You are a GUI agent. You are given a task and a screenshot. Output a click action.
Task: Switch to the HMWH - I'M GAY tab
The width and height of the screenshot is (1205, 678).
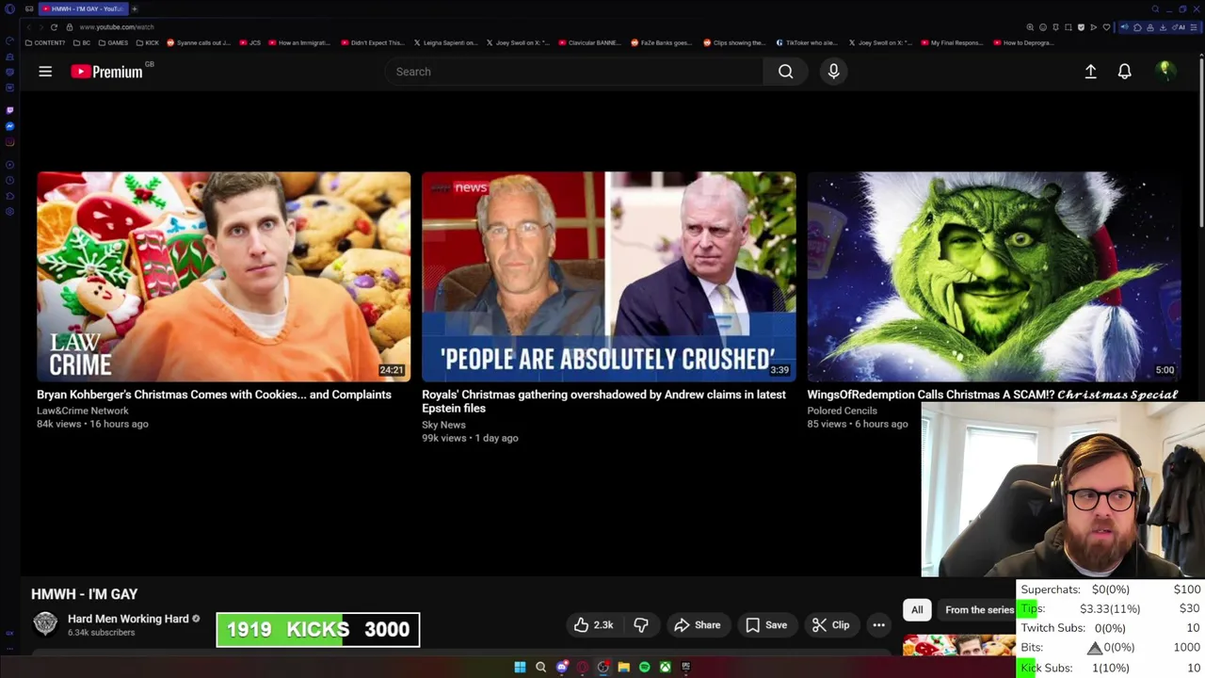point(82,8)
